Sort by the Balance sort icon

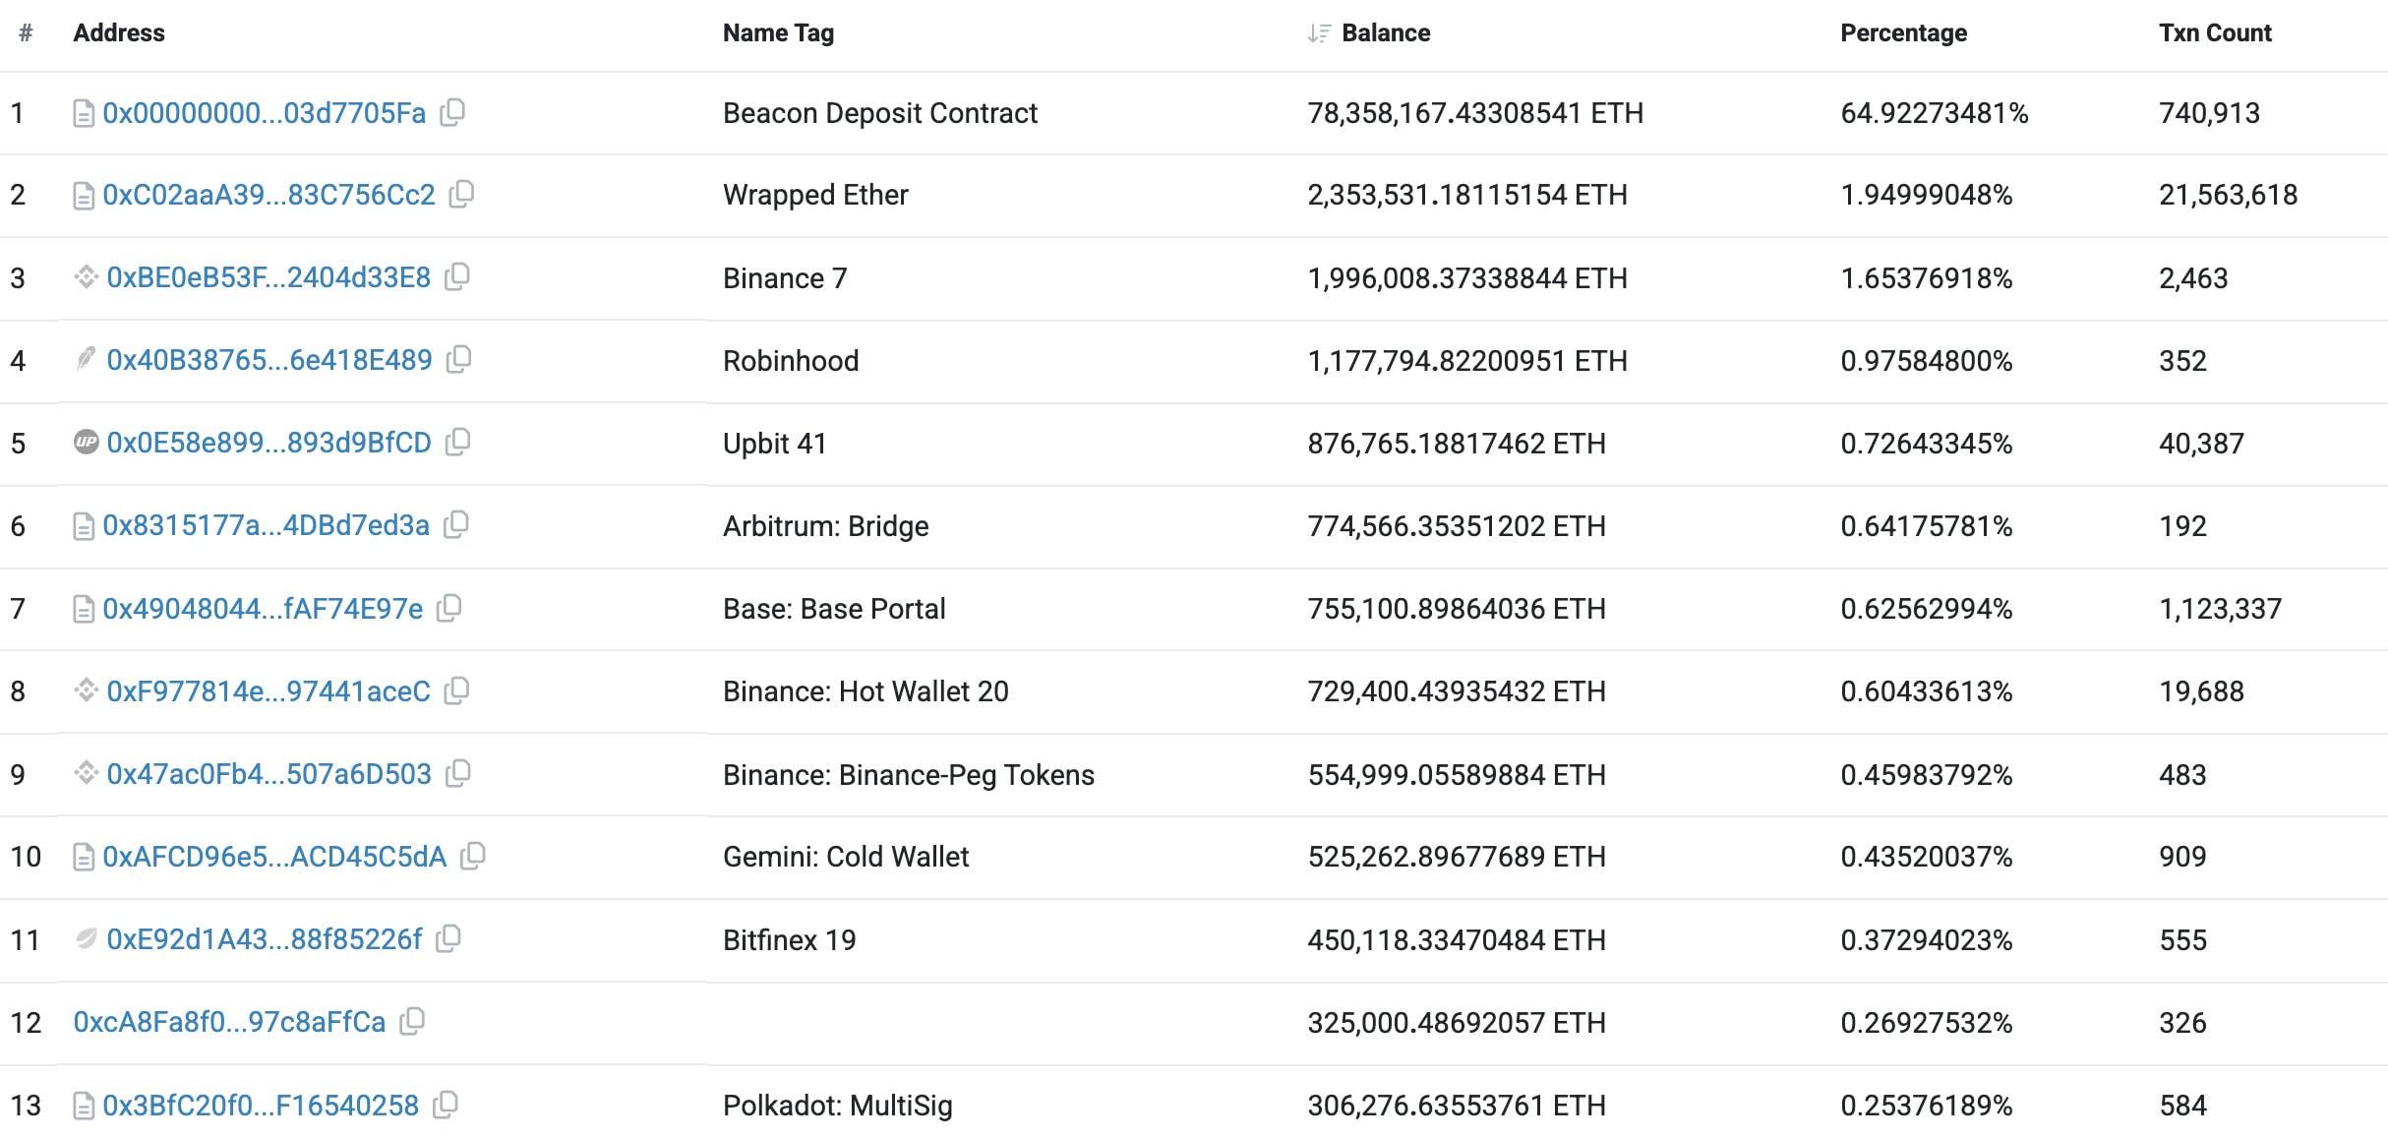[x=1319, y=33]
